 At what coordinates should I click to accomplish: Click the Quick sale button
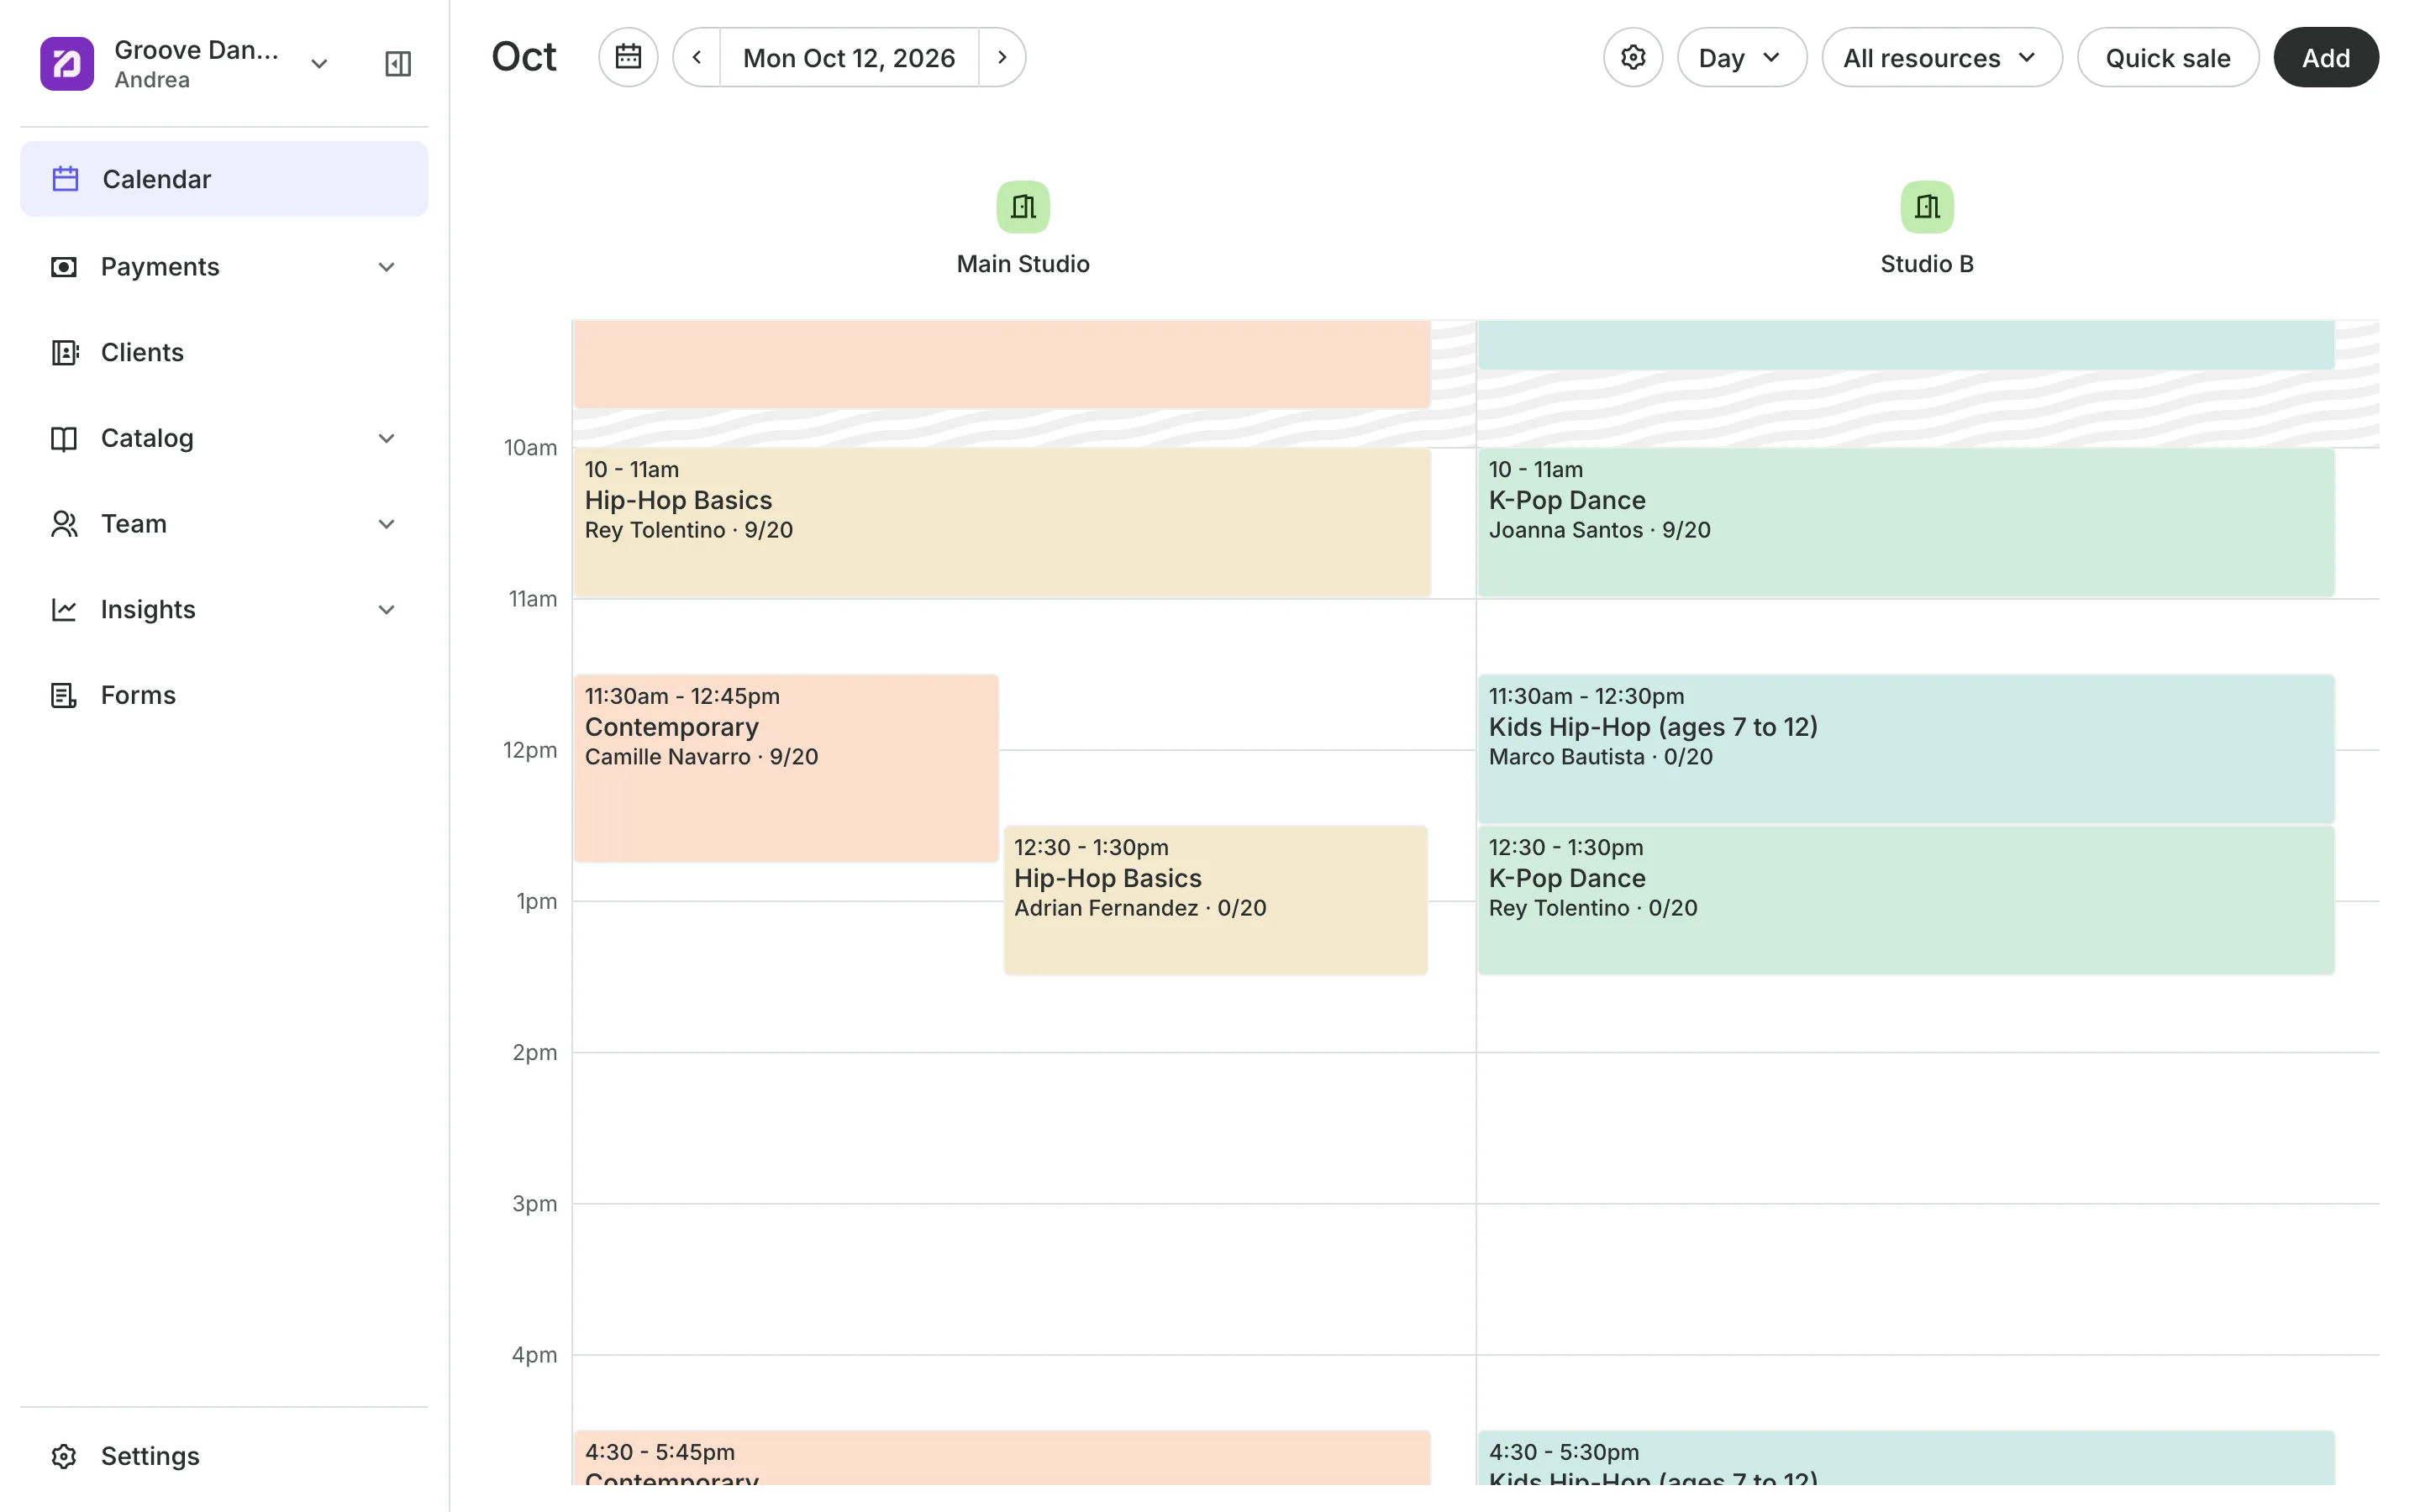(x=2168, y=57)
